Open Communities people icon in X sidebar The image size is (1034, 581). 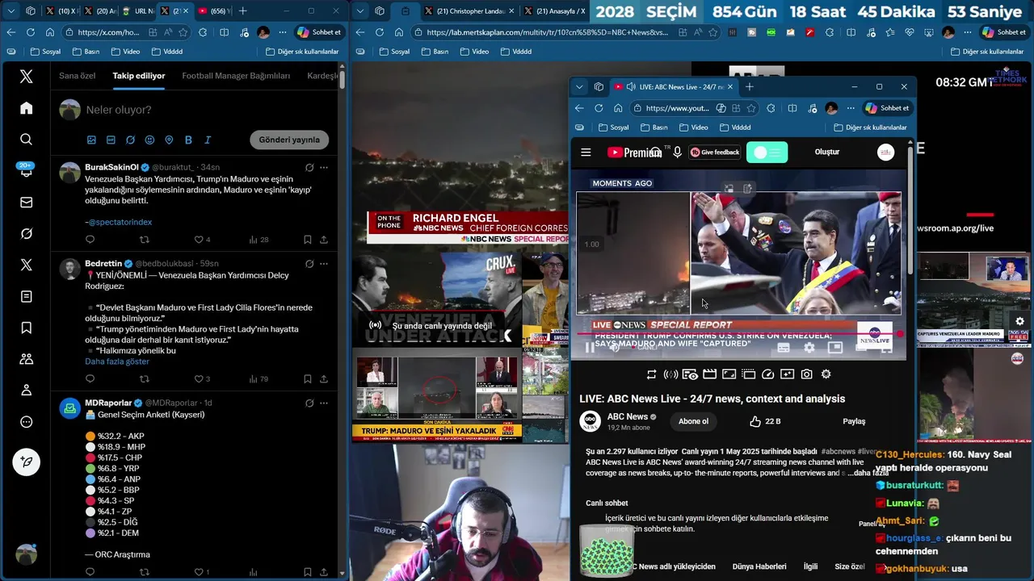point(27,359)
